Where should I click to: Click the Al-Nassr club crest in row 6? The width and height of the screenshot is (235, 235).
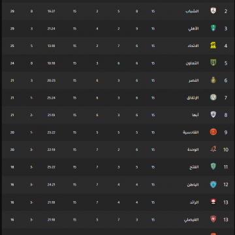(213, 80)
